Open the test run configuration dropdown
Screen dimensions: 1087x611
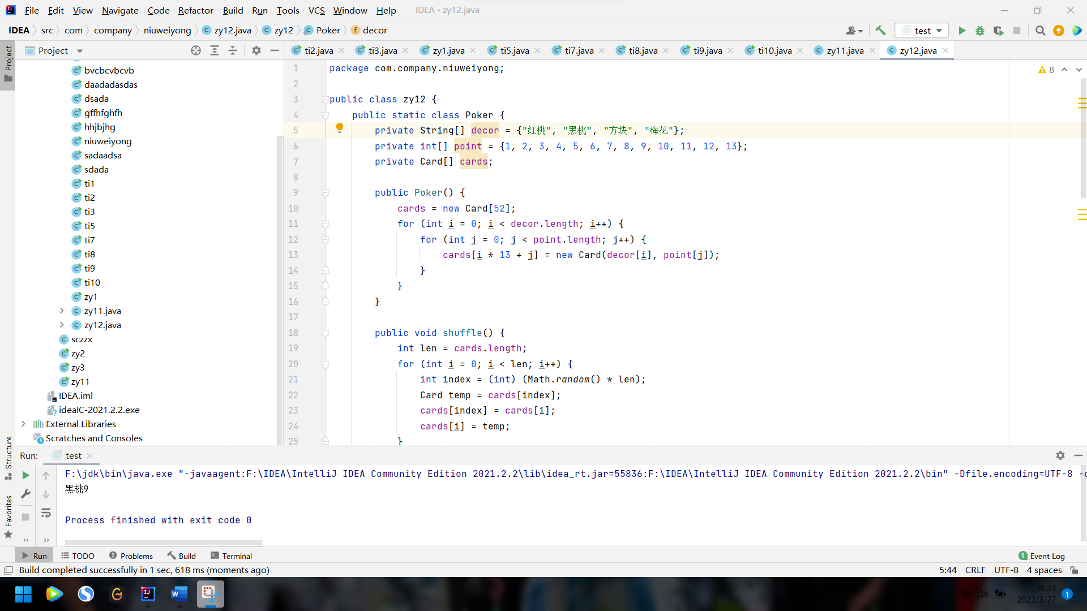(922, 31)
